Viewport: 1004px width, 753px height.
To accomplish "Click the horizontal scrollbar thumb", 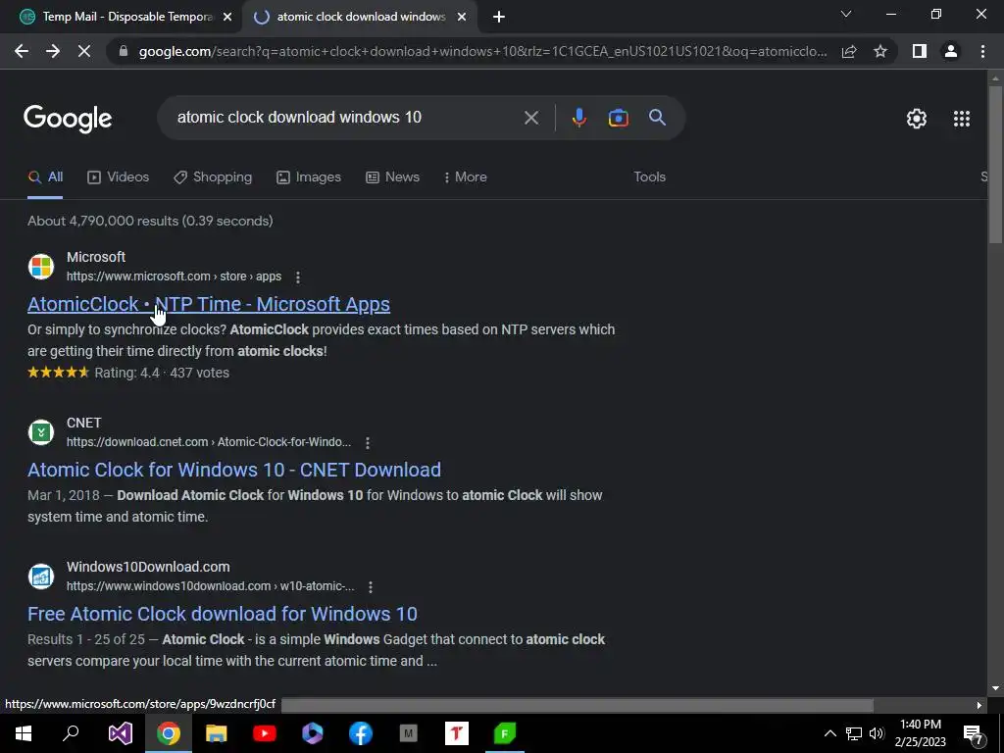I will click(577, 705).
